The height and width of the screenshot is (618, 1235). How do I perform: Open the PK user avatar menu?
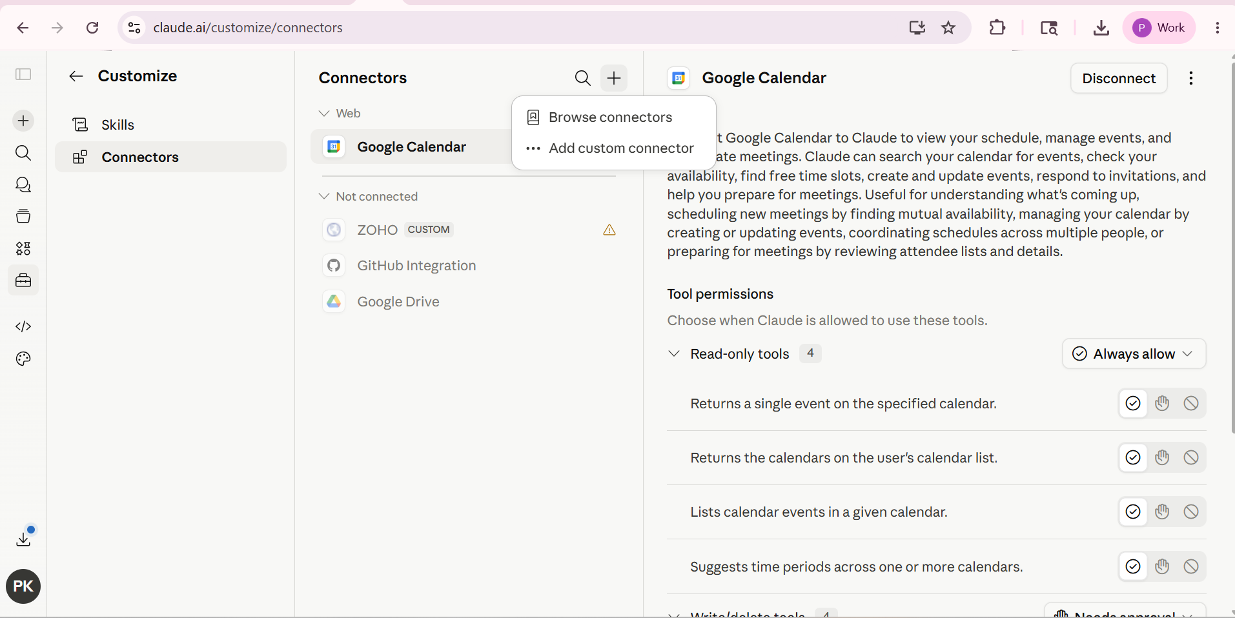point(23,586)
